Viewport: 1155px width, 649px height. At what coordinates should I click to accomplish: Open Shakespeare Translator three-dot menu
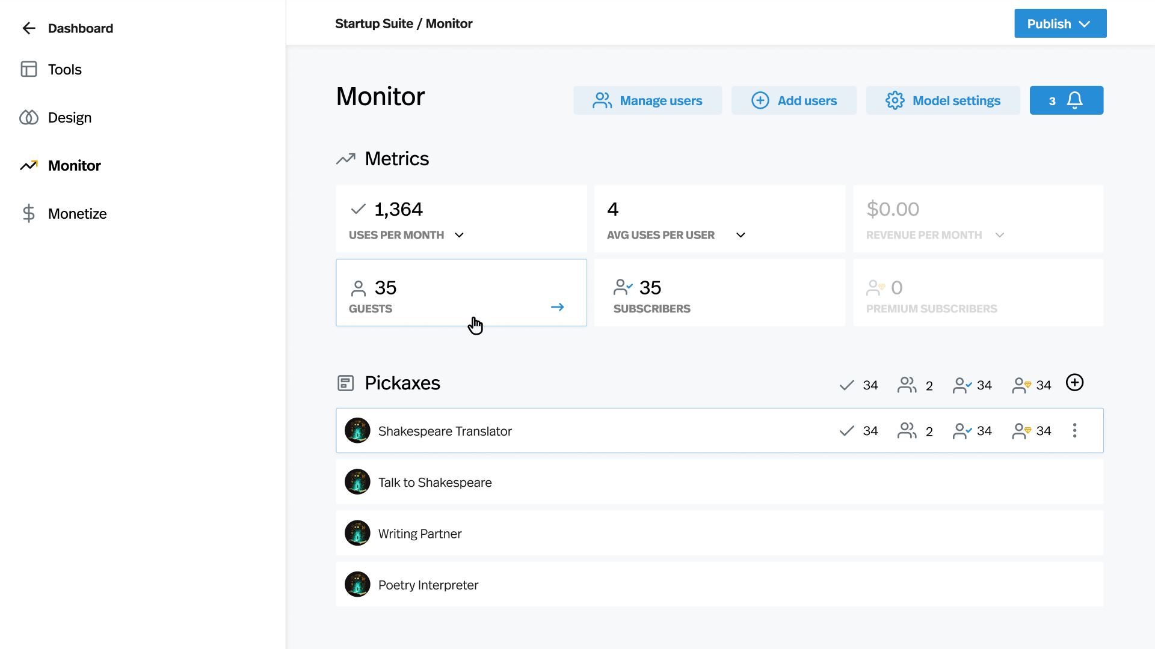(x=1074, y=431)
